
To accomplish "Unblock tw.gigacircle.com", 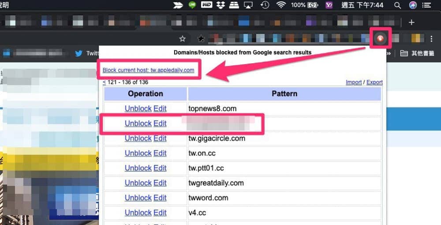I will tap(138, 138).
